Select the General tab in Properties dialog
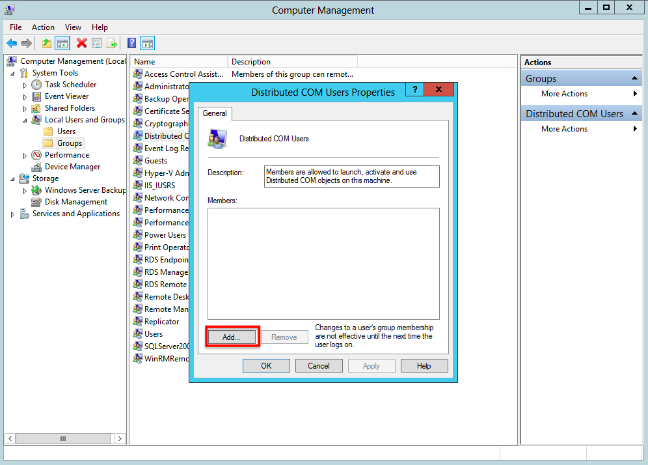648x465 pixels. click(x=215, y=113)
